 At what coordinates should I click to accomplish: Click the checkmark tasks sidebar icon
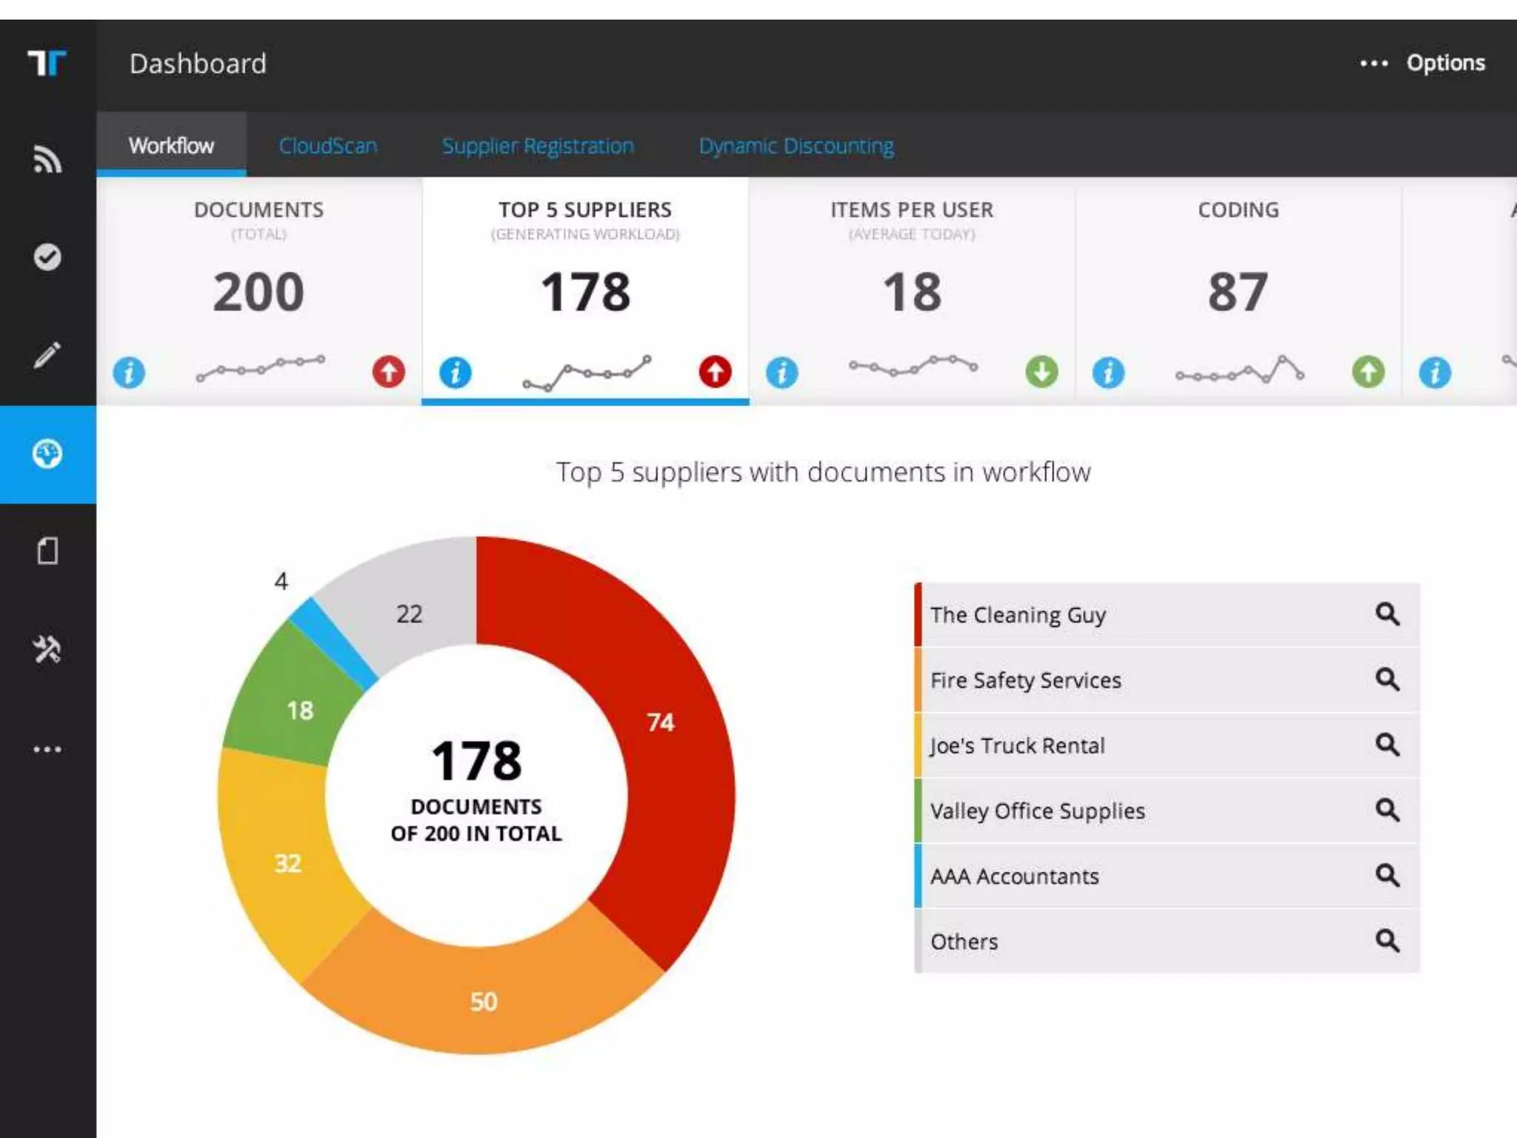47,257
